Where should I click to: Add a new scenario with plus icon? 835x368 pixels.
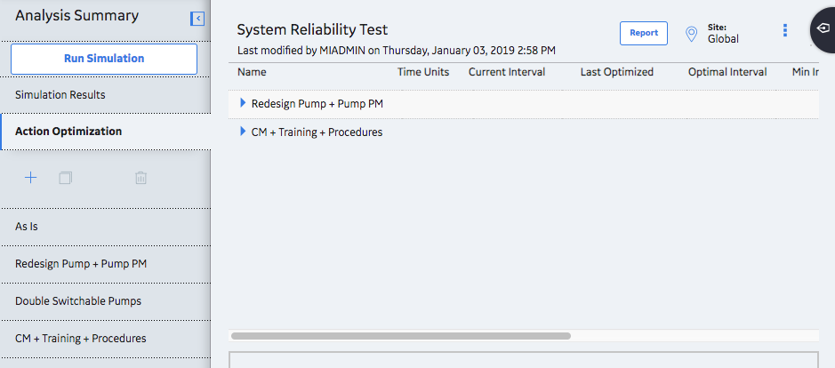click(x=31, y=178)
